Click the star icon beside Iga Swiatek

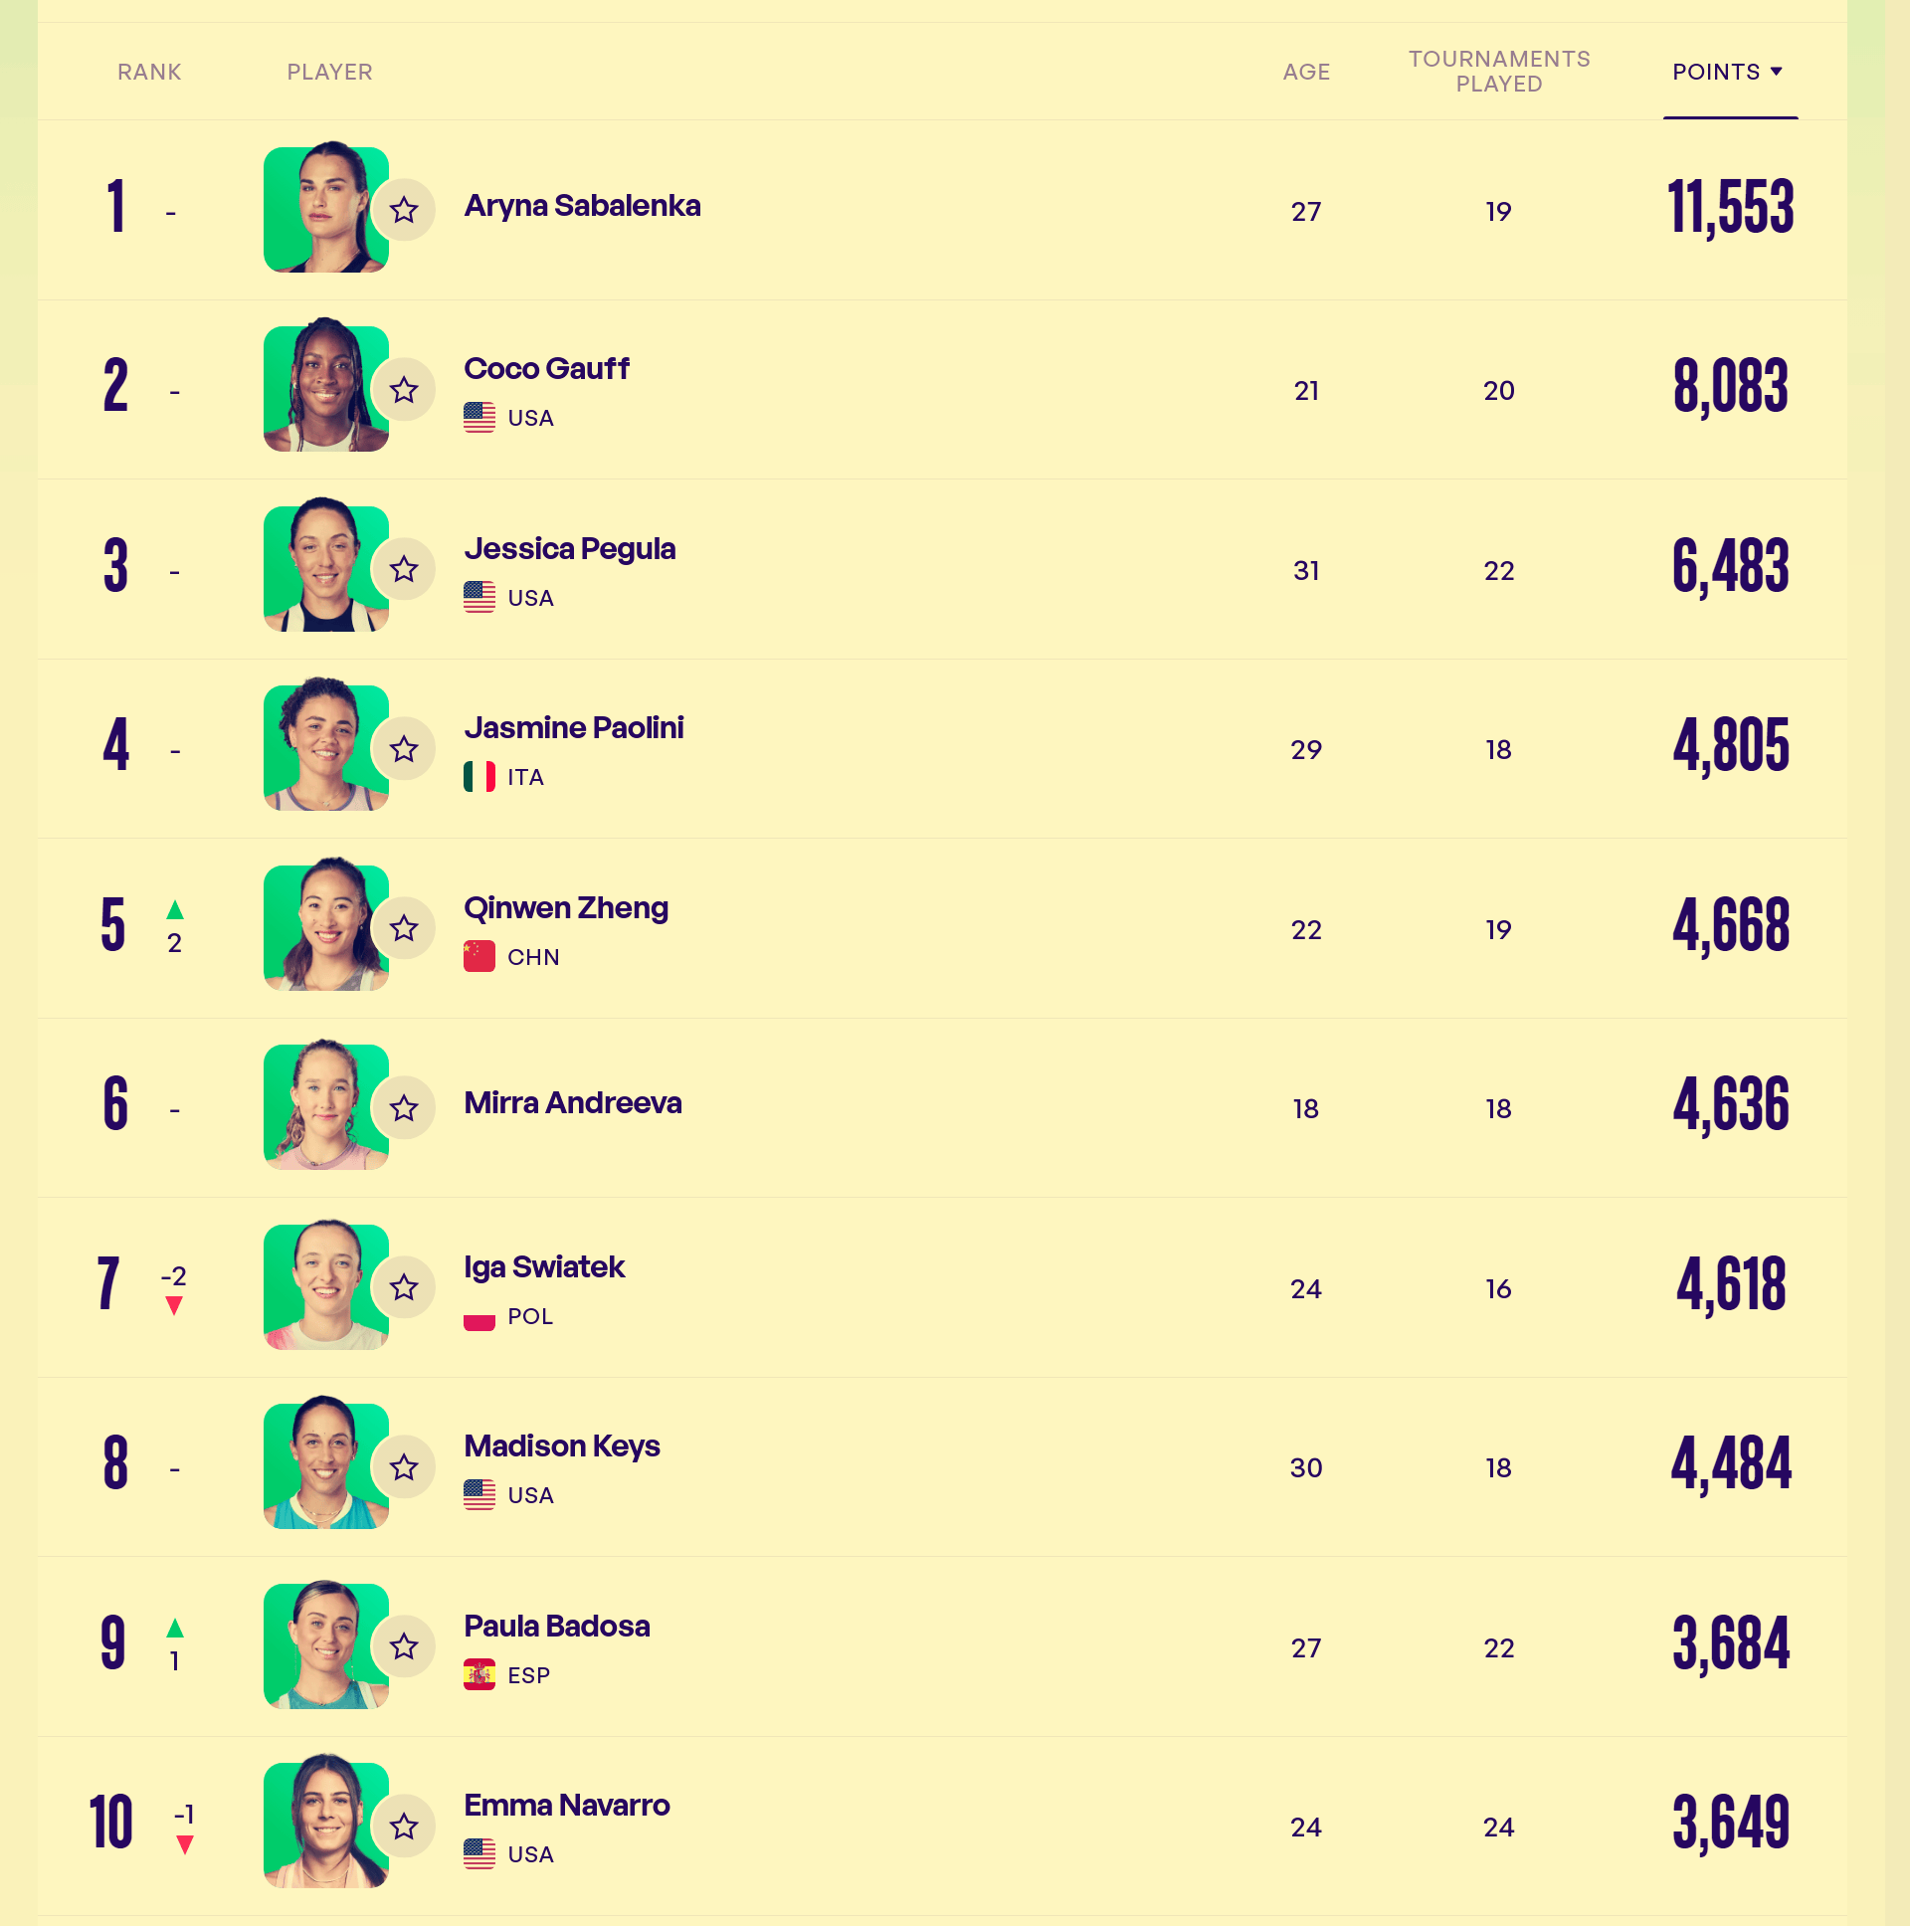pyautogui.click(x=404, y=1287)
